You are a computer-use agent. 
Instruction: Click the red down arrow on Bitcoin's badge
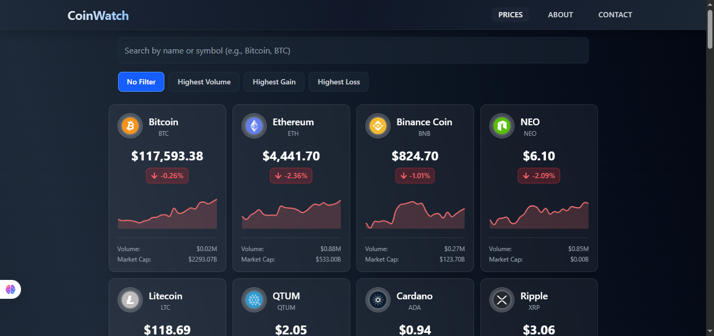click(x=154, y=176)
